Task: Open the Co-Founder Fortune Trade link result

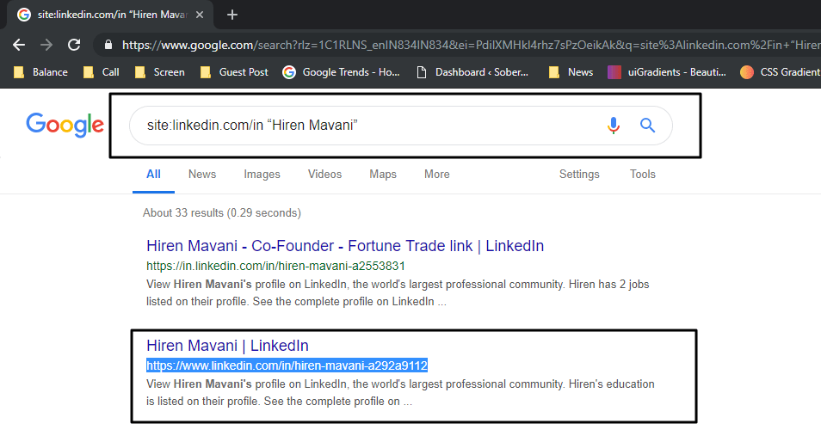Action: [x=345, y=246]
